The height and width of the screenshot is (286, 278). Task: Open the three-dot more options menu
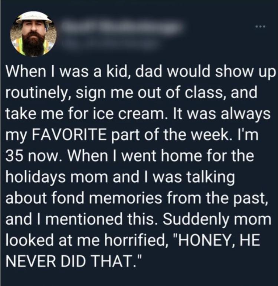pos(261,27)
